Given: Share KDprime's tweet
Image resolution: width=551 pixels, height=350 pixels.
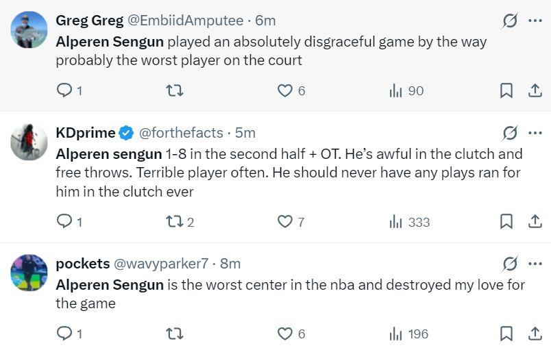Looking at the screenshot, I should coord(535,221).
